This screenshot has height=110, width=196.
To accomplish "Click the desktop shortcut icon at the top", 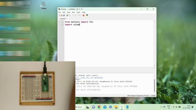I will point(43,5).
